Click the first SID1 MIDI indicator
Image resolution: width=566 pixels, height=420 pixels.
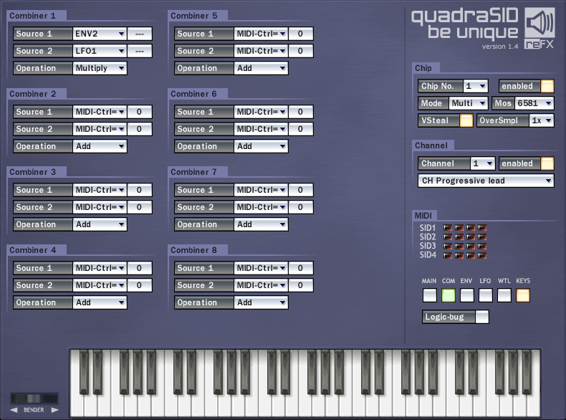(x=448, y=227)
